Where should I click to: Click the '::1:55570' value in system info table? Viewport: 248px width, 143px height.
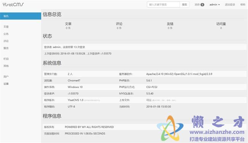point(73,93)
